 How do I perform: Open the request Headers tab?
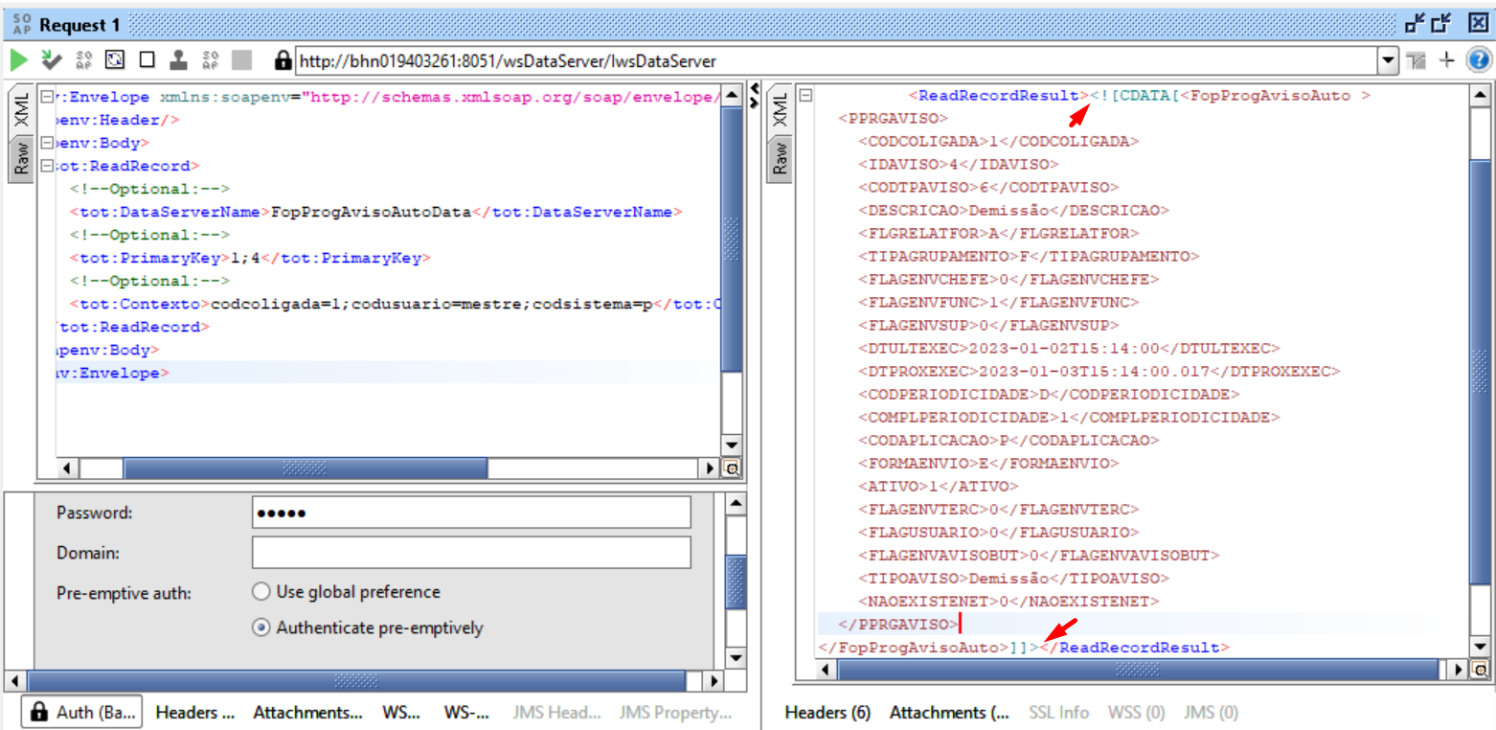[x=194, y=712]
